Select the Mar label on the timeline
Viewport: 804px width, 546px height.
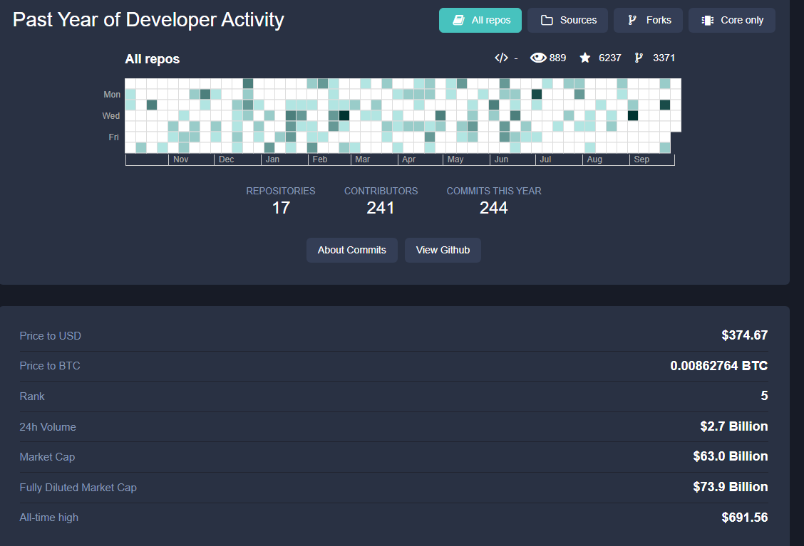point(363,159)
